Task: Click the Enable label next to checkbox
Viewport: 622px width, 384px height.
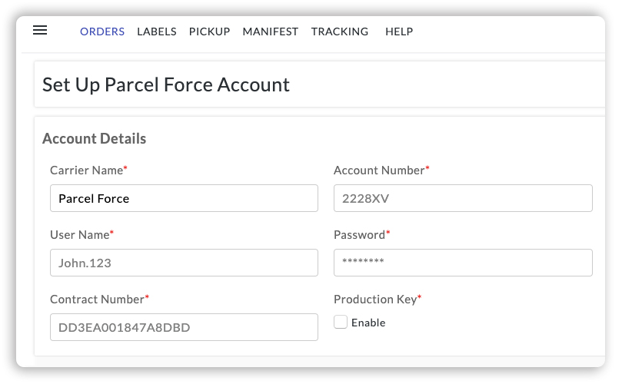Action: (368, 323)
